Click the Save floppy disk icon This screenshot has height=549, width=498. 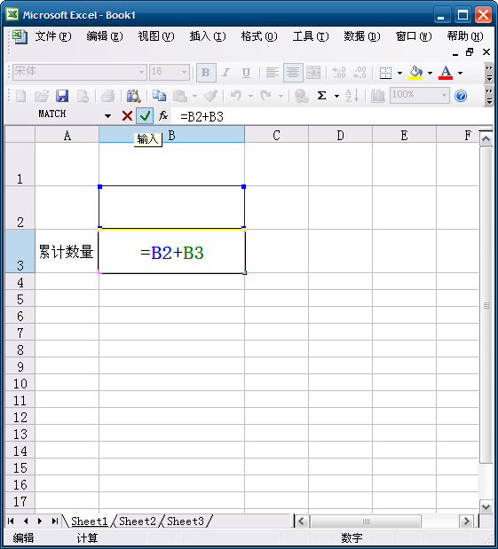(62, 96)
